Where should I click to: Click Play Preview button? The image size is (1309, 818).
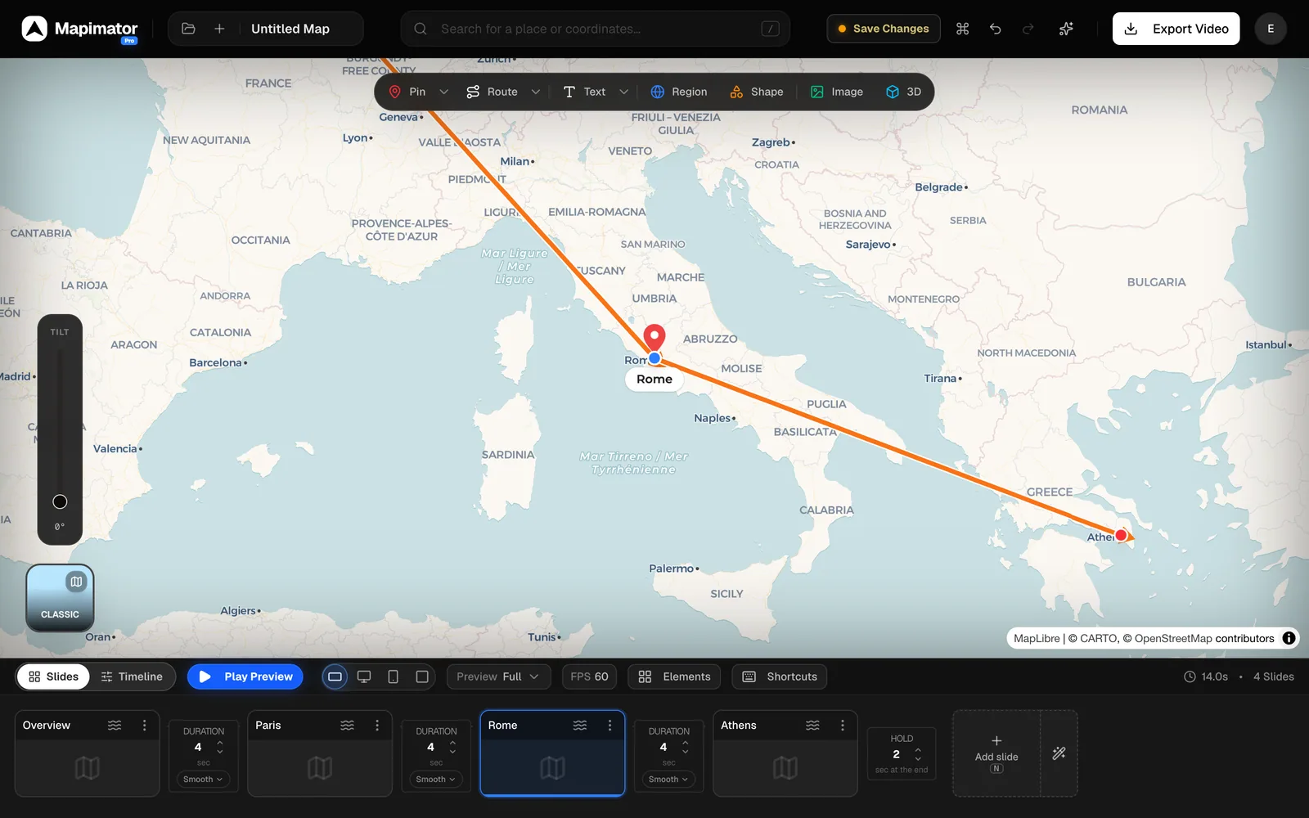click(x=245, y=676)
